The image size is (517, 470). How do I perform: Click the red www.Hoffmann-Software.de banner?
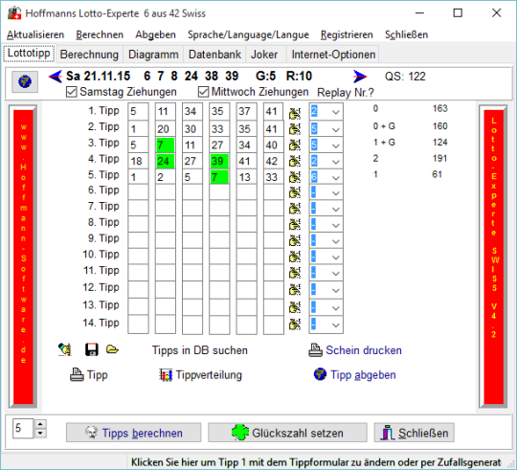(x=23, y=257)
